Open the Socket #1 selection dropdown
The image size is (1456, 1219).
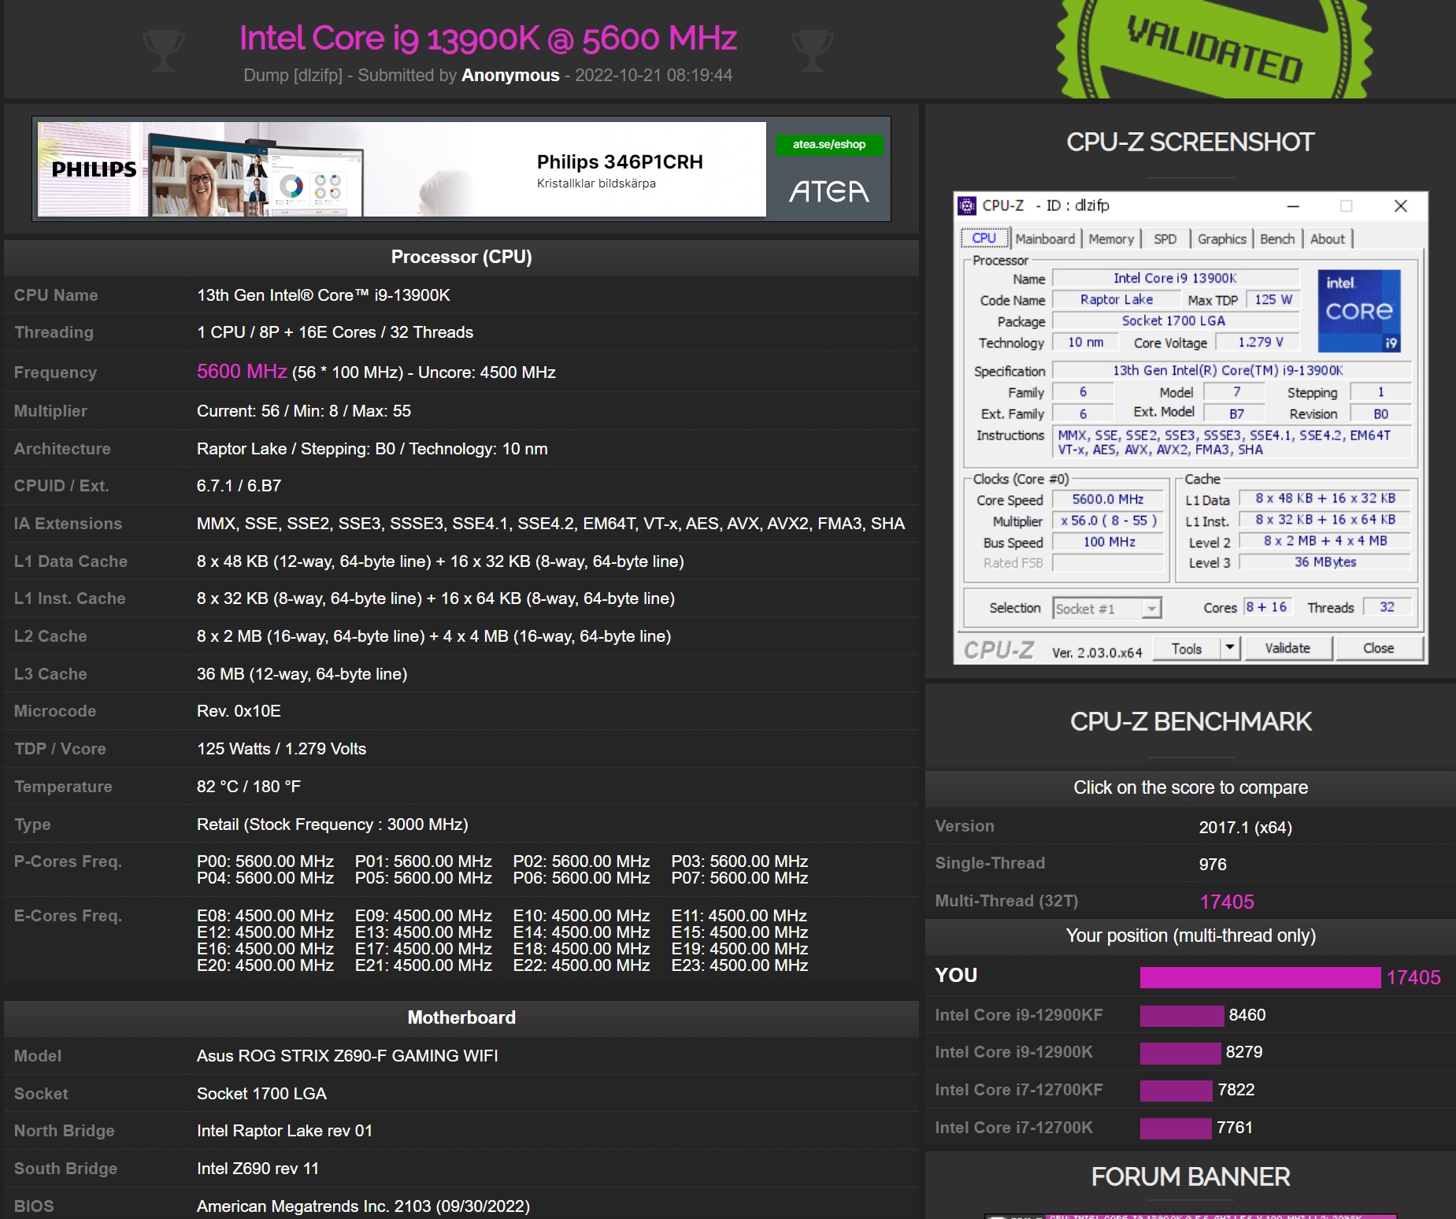point(1107,609)
